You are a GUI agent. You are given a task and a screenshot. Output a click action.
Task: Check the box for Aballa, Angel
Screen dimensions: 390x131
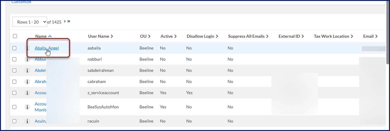14,48
